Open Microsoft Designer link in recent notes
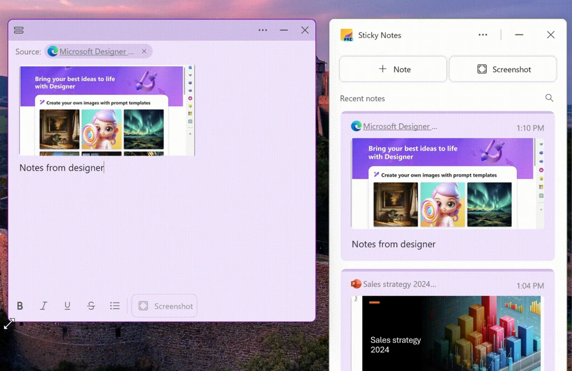 [397, 126]
